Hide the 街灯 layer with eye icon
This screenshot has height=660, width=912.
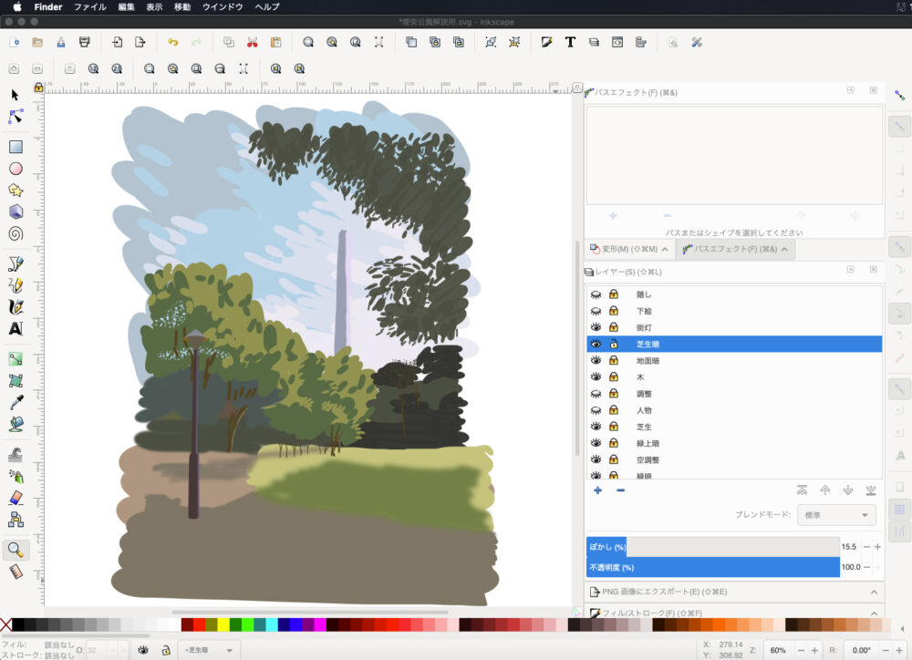pyautogui.click(x=596, y=327)
